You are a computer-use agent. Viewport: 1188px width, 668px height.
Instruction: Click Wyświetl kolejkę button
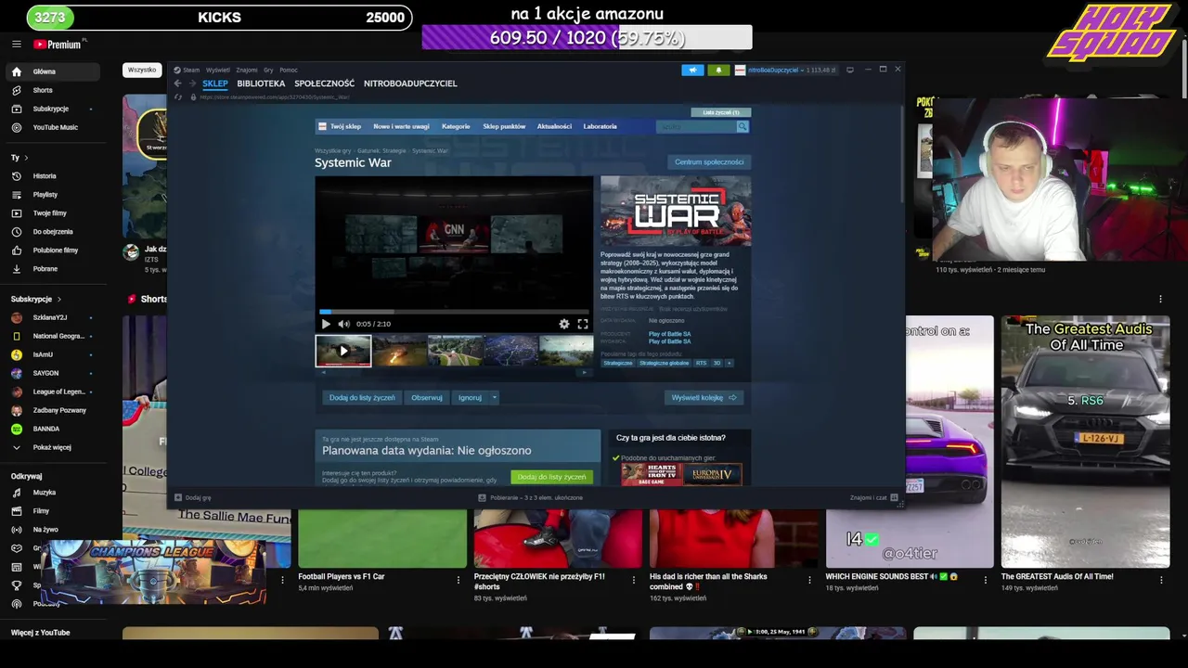[704, 397]
